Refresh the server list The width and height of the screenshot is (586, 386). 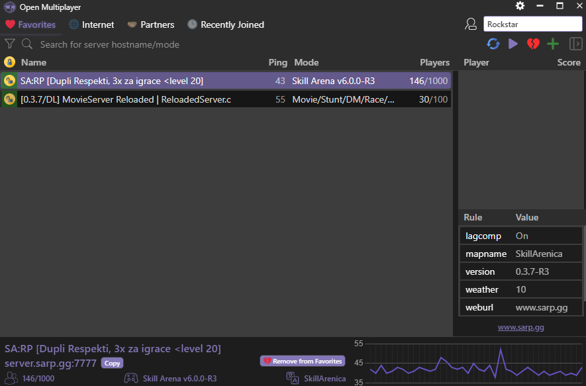point(493,44)
